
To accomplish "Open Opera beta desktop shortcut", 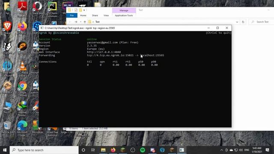I will click(37, 8).
